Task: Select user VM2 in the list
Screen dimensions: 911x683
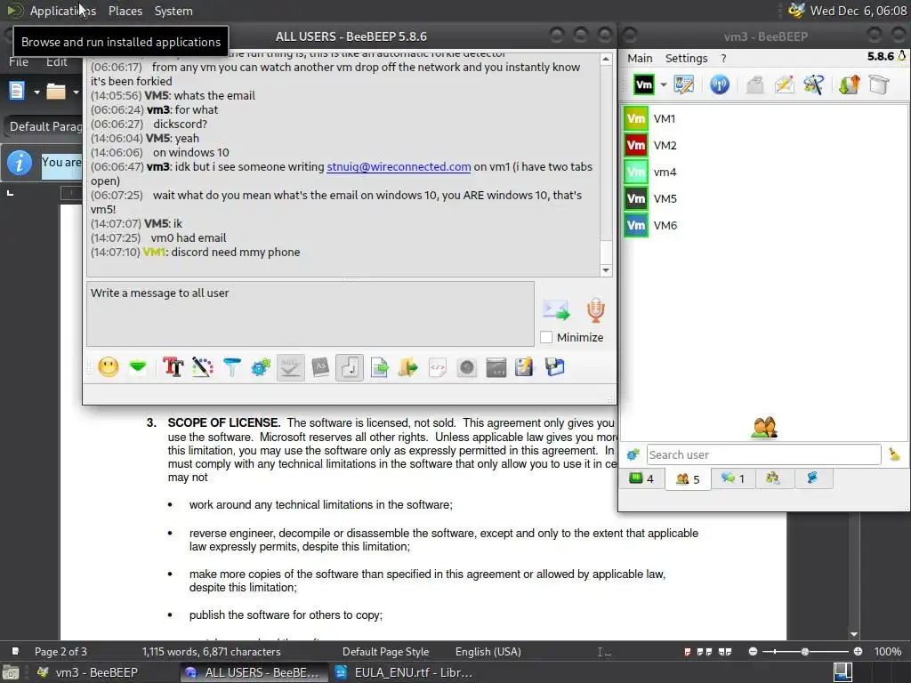Action: [764, 145]
